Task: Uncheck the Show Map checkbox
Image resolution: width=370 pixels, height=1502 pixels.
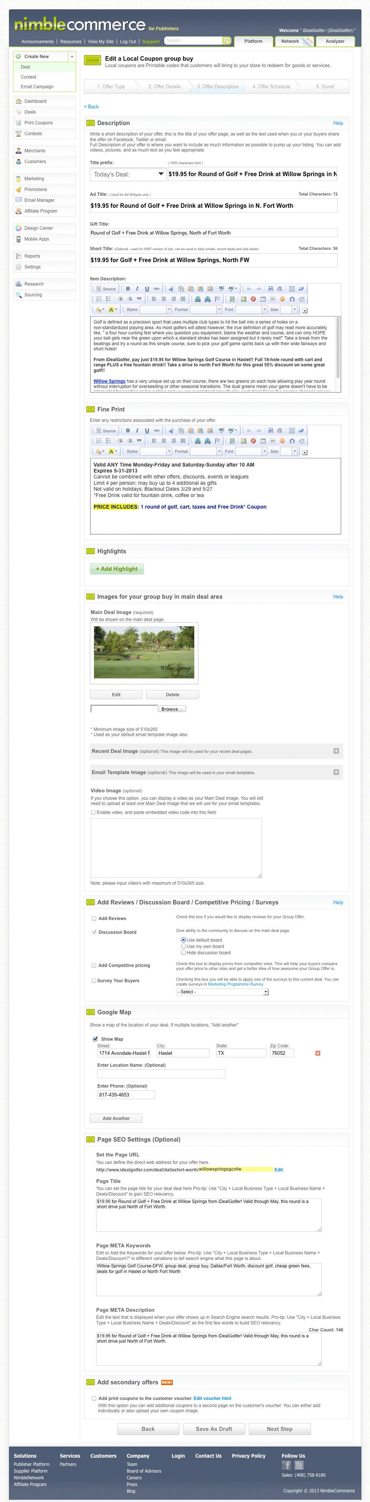Action: coord(95,1039)
